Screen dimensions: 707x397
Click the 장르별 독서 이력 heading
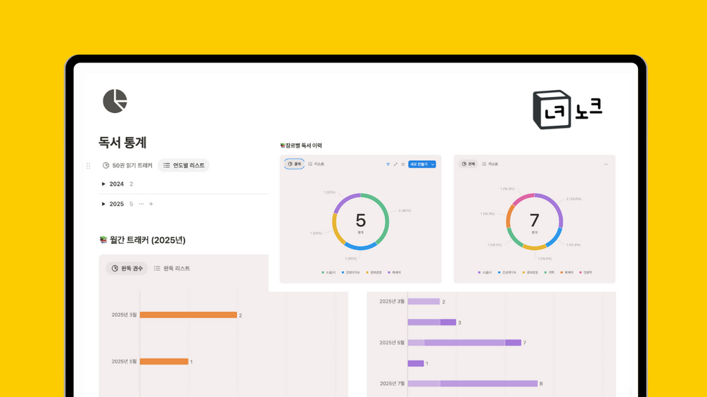point(303,145)
